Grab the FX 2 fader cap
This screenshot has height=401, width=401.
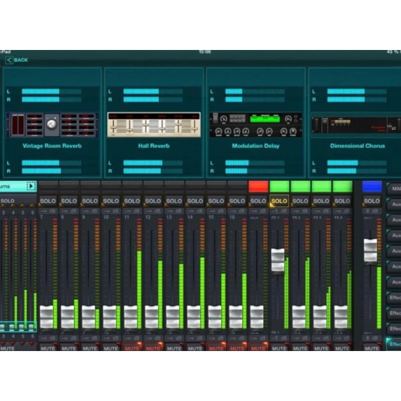pyautogui.click(x=299, y=317)
